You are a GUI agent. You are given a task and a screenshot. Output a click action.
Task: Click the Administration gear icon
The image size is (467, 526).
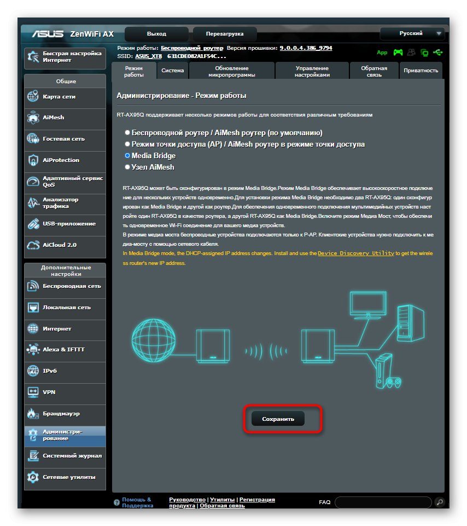(33, 435)
